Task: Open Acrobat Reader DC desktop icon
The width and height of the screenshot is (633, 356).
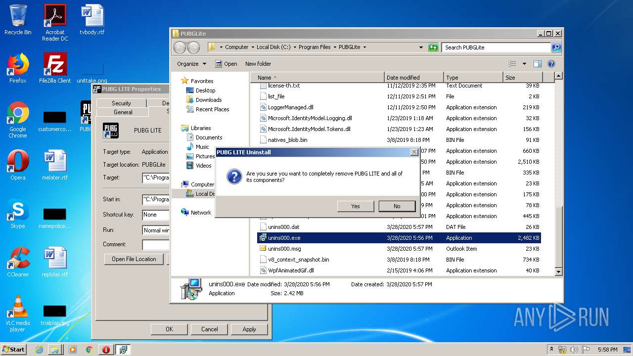Action: pyautogui.click(x=55, y=23)
